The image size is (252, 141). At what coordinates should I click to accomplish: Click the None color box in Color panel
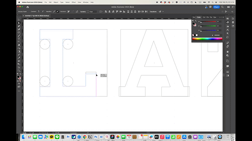click(x=193, y=35)
